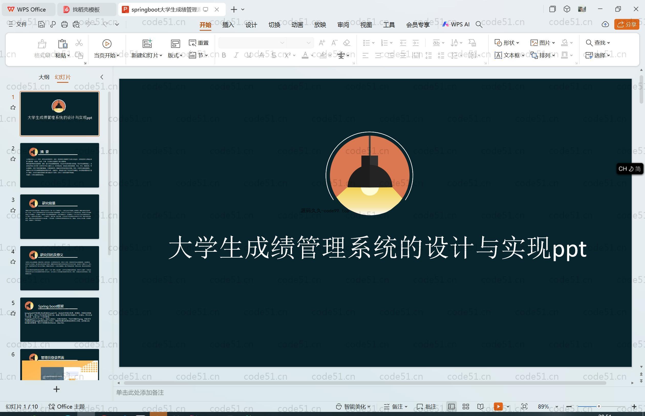Click the Cut scissors icon
645x416 pixels.
[79, 43]
